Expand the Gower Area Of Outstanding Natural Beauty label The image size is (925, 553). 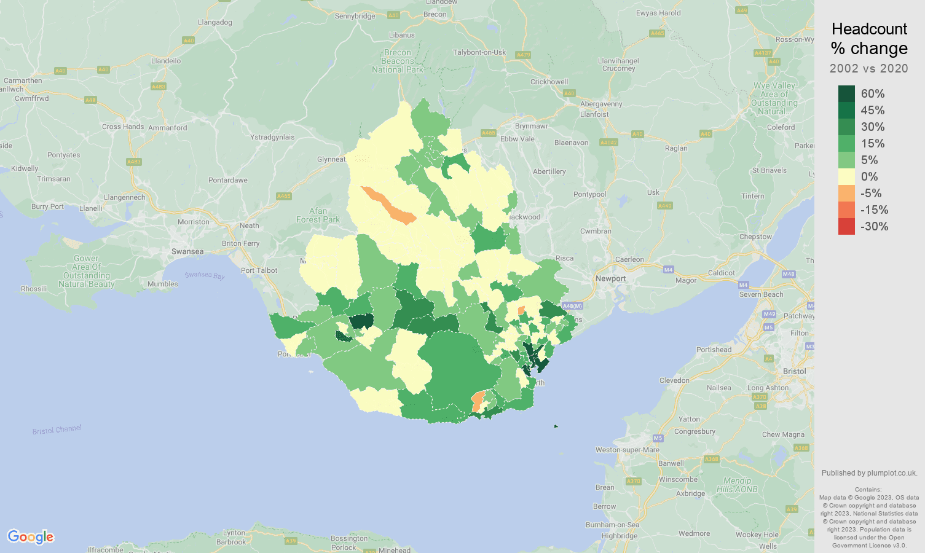[x=86, y=269]
